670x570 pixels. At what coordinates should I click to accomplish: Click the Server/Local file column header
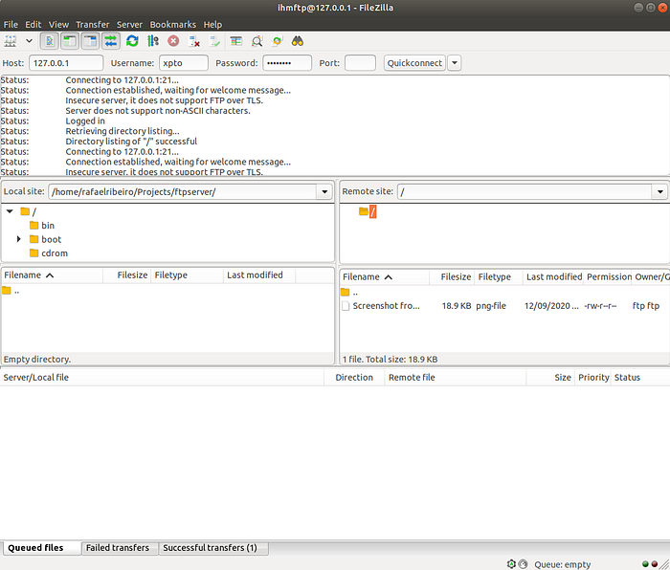[x=162, y=378]
